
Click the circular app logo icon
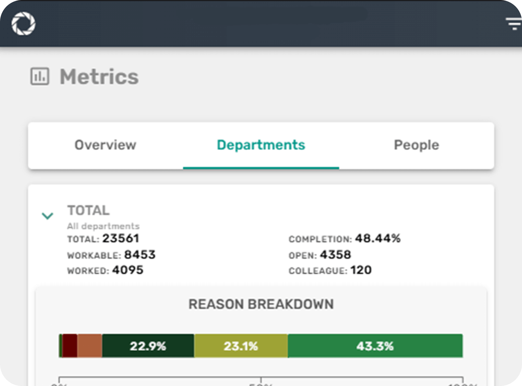tap(23, 24)
